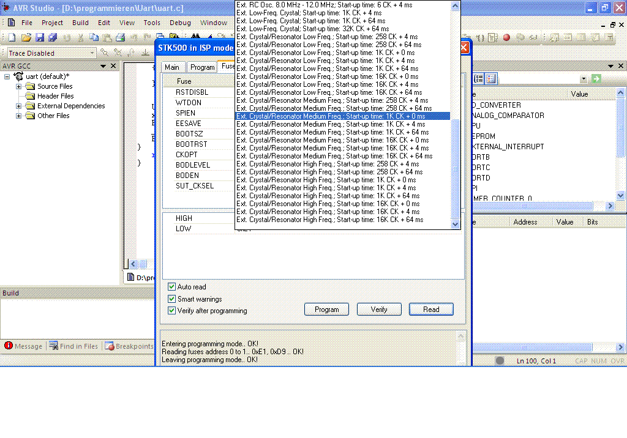Select Ext. Crystal/Resonator High Freq. 16K CK + 64 ms
Viewport: 627px width, 438px height.
click(330, 220)
